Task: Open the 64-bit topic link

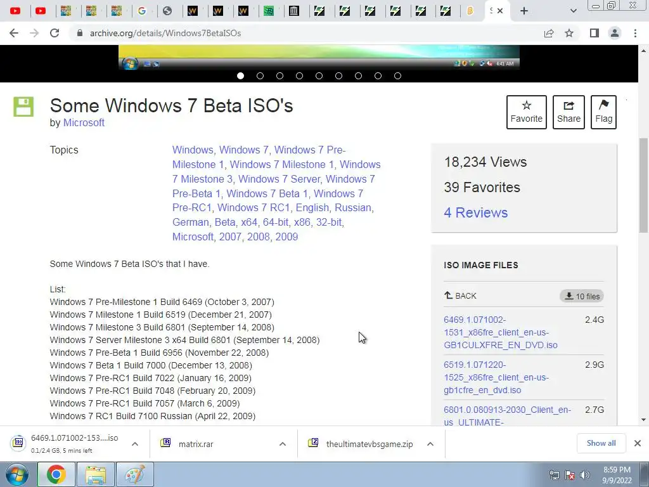Action: 276,222
